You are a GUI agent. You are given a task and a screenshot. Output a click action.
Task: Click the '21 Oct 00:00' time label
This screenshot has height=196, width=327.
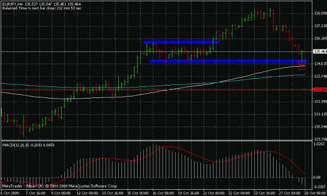(x=214, y=193)
